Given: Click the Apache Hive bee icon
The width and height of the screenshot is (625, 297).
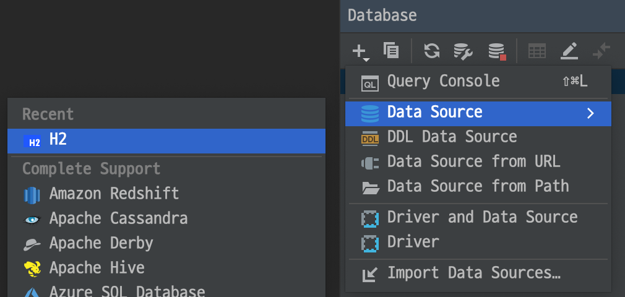Looking at the screenshot, I should click(32, 269).
